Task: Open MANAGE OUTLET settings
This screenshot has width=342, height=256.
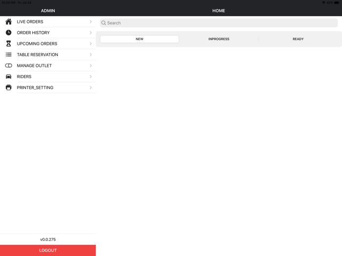Action: 48,65
